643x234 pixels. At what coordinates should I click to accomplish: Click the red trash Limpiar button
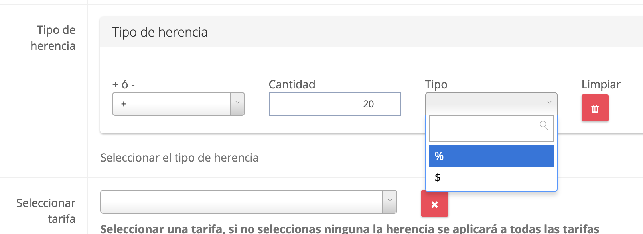pyautogui.click(x=595, y=108)
